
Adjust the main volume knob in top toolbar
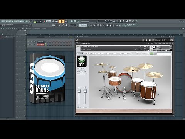click(x=31, y=21)
